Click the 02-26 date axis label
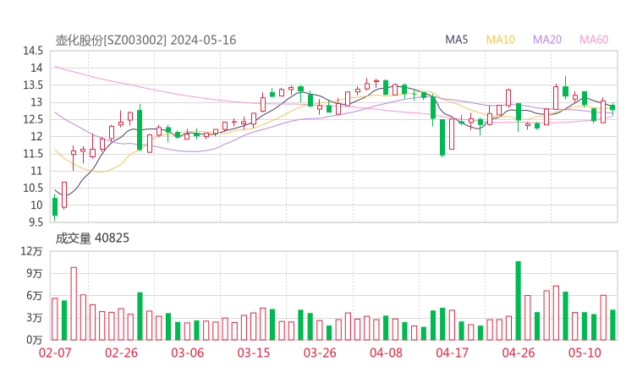Viewport: 626px width, 372px height. click(121, 353)
